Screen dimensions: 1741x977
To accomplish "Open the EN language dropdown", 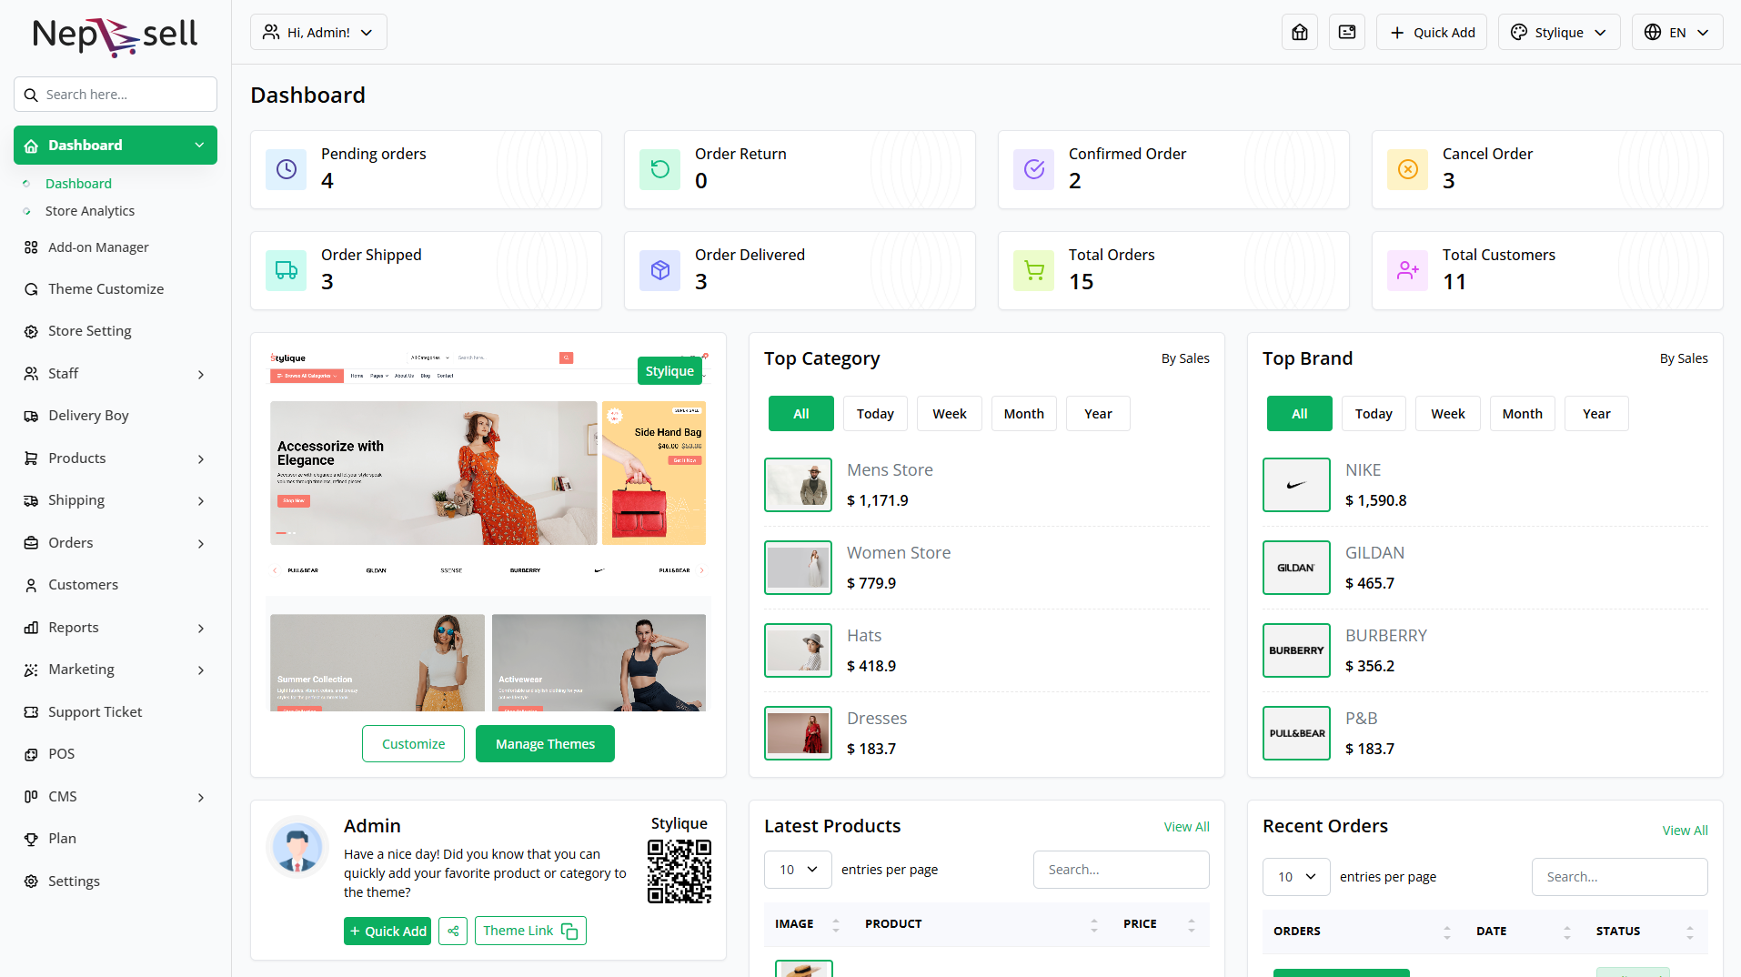I will point(1677,33).
